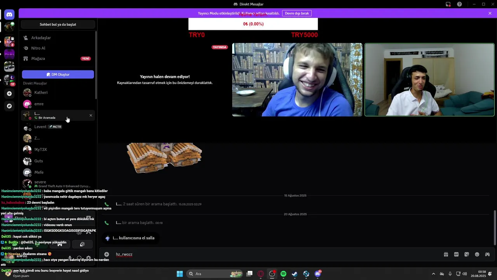This screenshot has height=280, width=497.
Task: Click Devre dışı bırak streamer mode button
Action: (297, 13)
